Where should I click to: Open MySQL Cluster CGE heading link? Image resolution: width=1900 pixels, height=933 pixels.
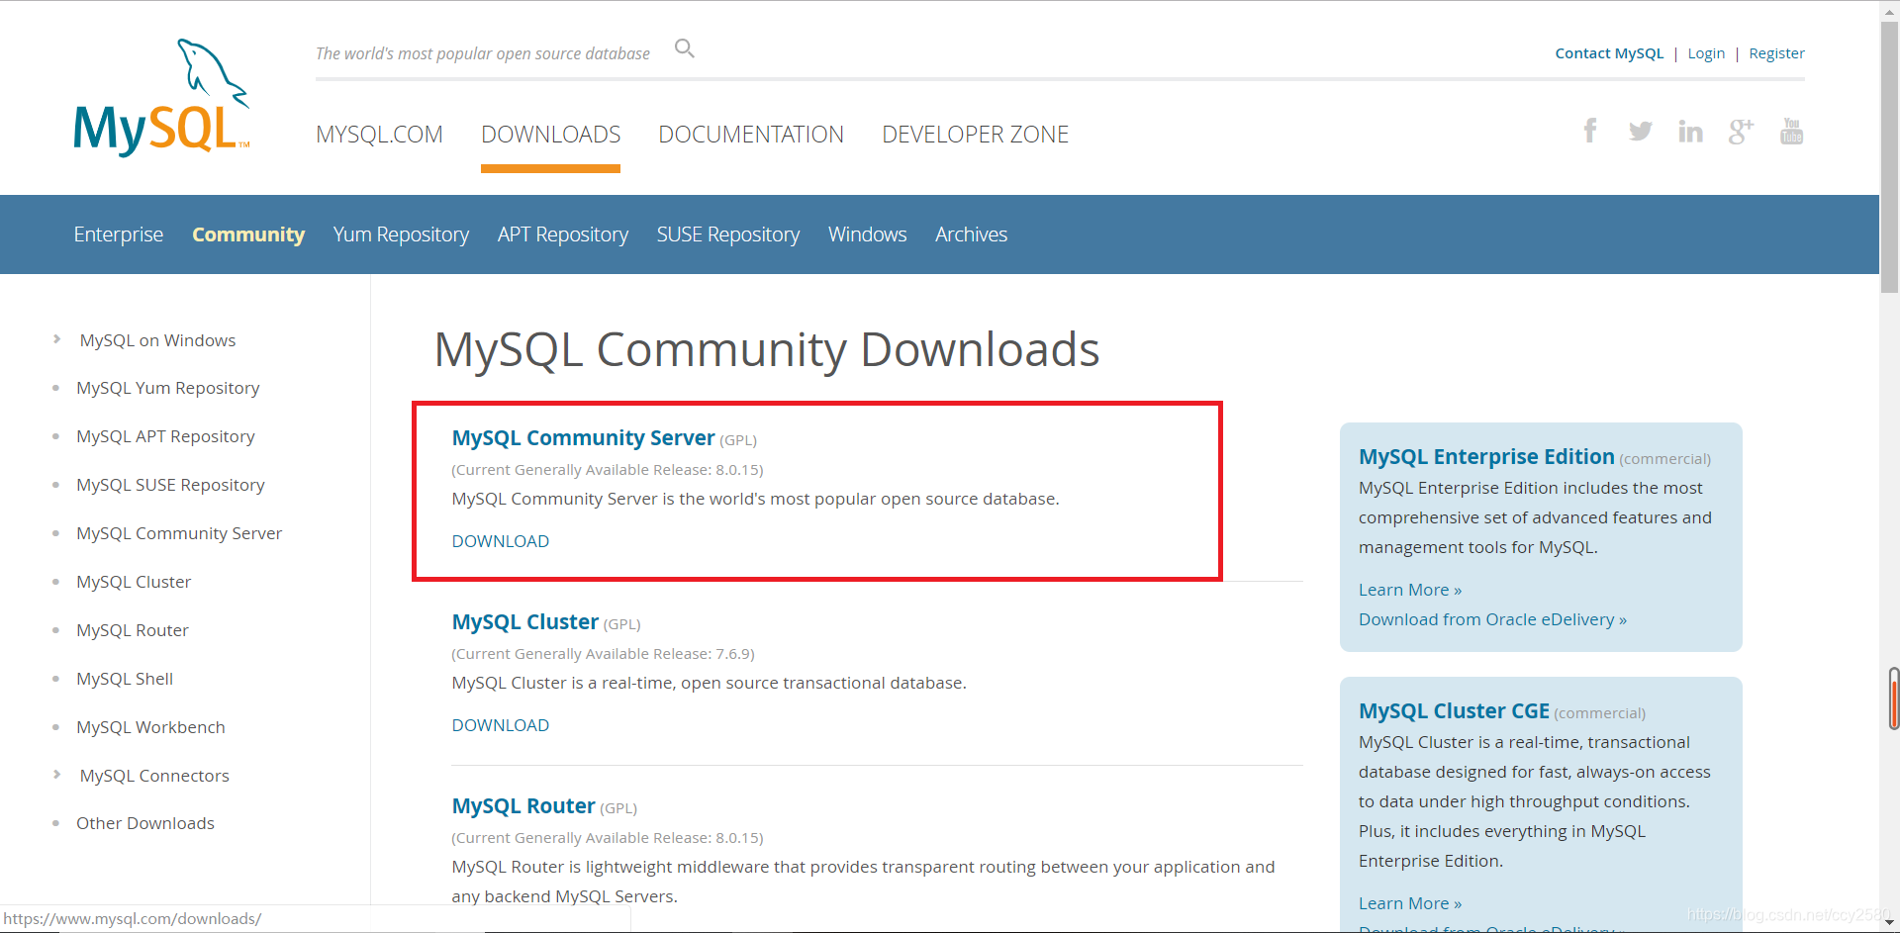[x=1454, y=711]
